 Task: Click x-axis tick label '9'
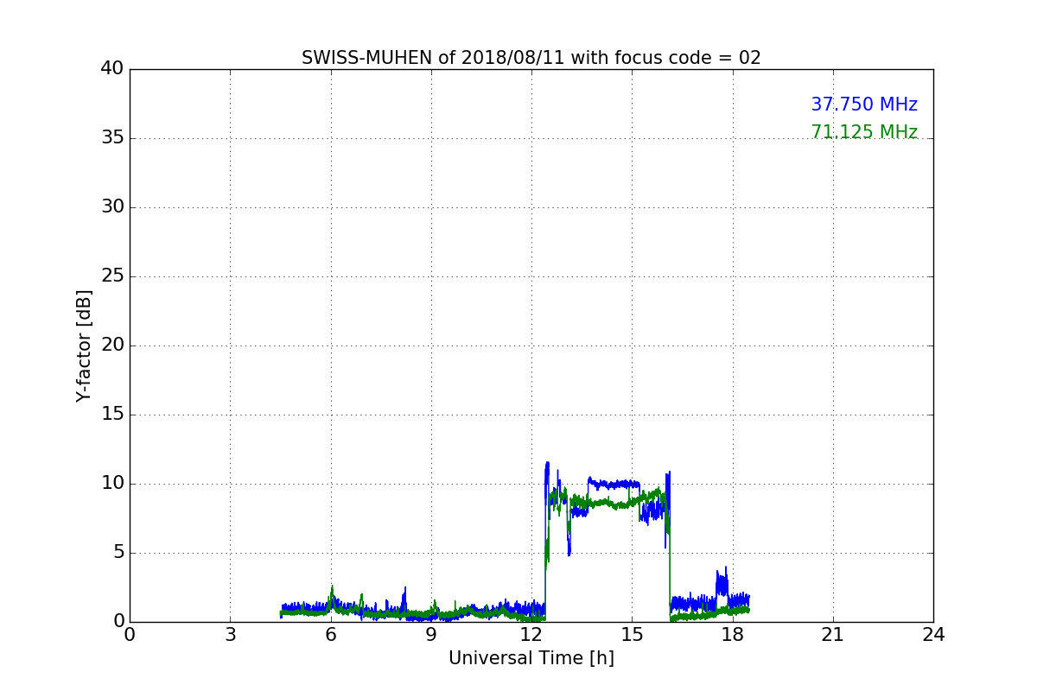coord(431,634)
